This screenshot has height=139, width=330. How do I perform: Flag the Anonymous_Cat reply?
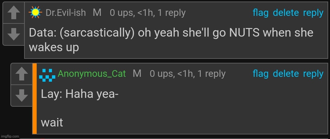(x=261, y=74)
